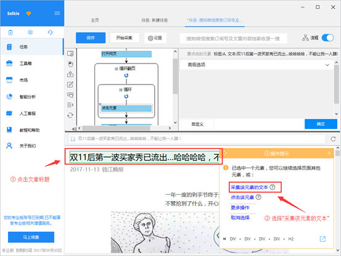Open the gear settings icon below the Selkie header
341x256 pixels.
(30, 33)
